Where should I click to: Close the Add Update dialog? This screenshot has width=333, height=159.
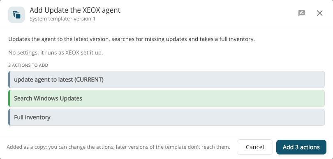(x=319, y=13)
